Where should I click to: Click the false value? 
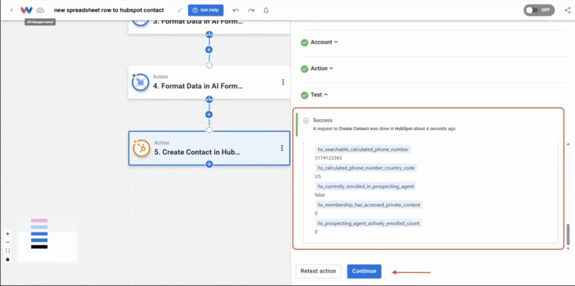[320, 195]
